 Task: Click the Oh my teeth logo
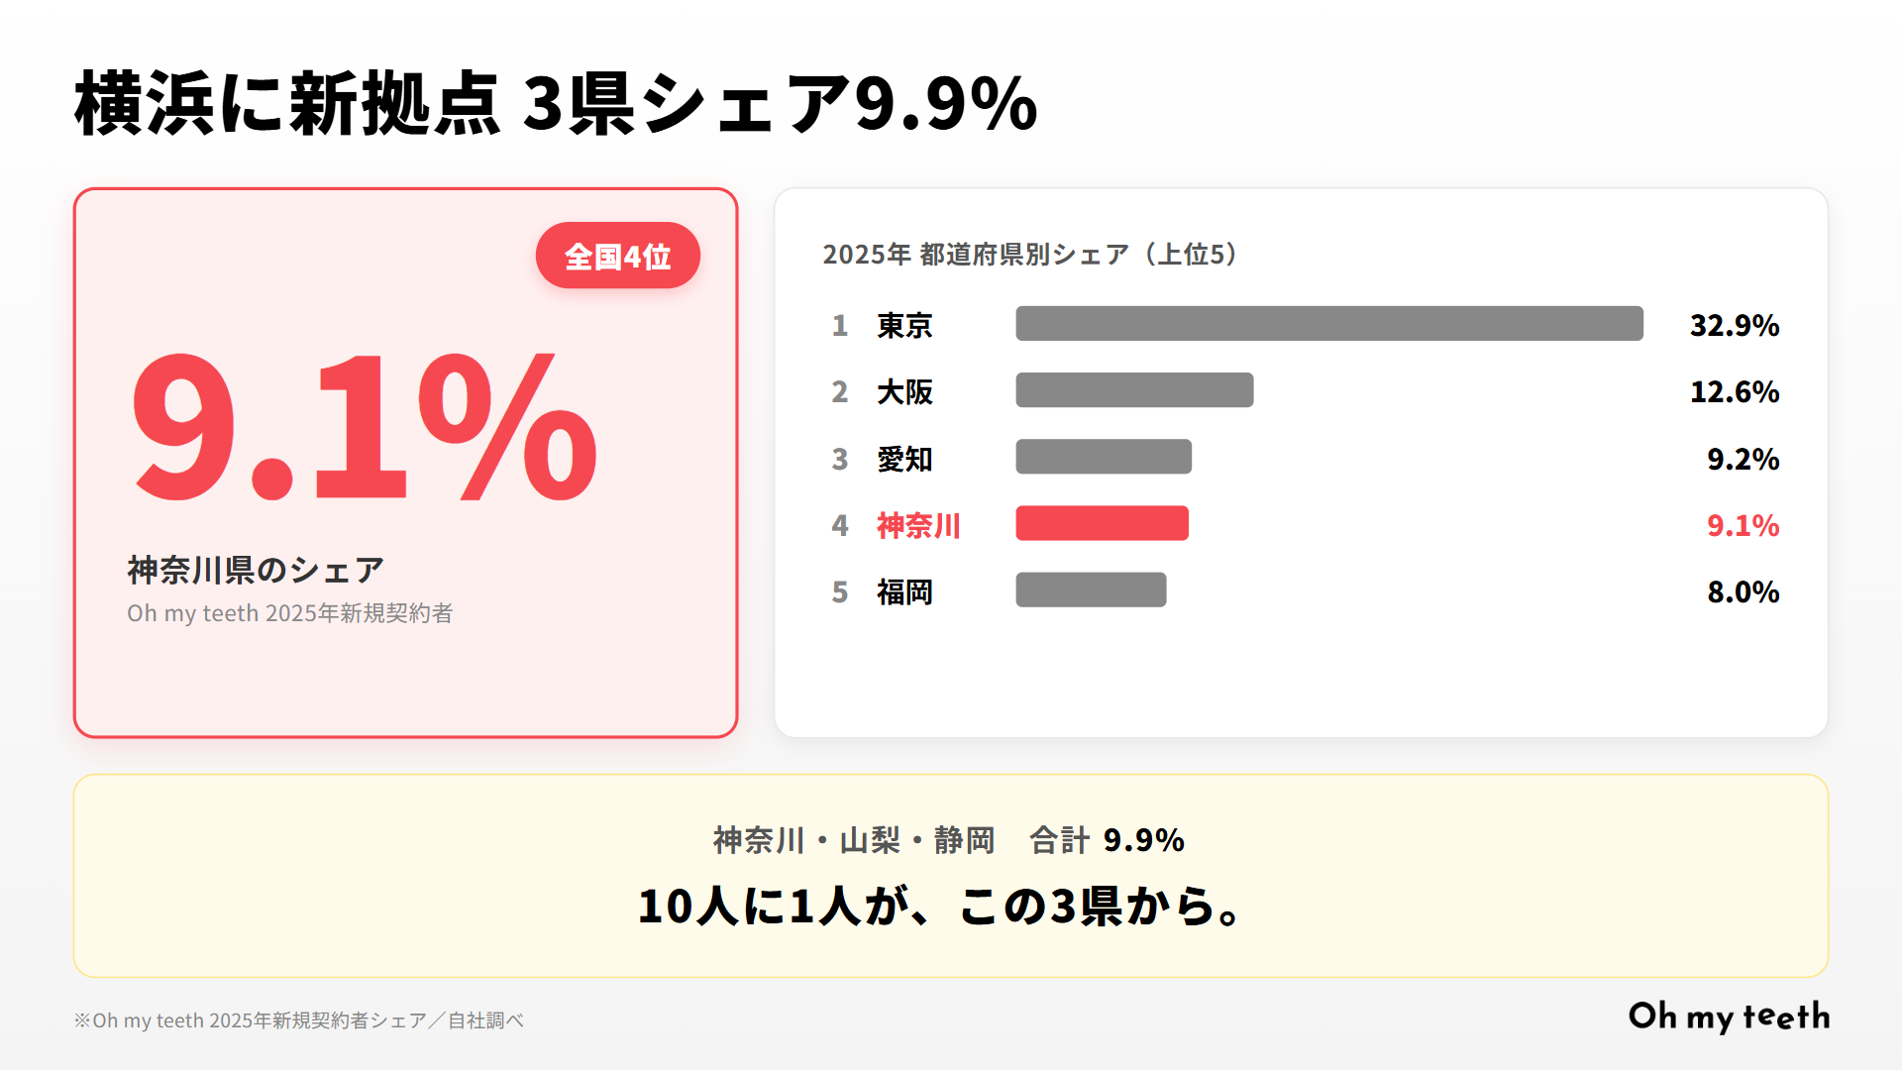[x=1729, y=1016]
